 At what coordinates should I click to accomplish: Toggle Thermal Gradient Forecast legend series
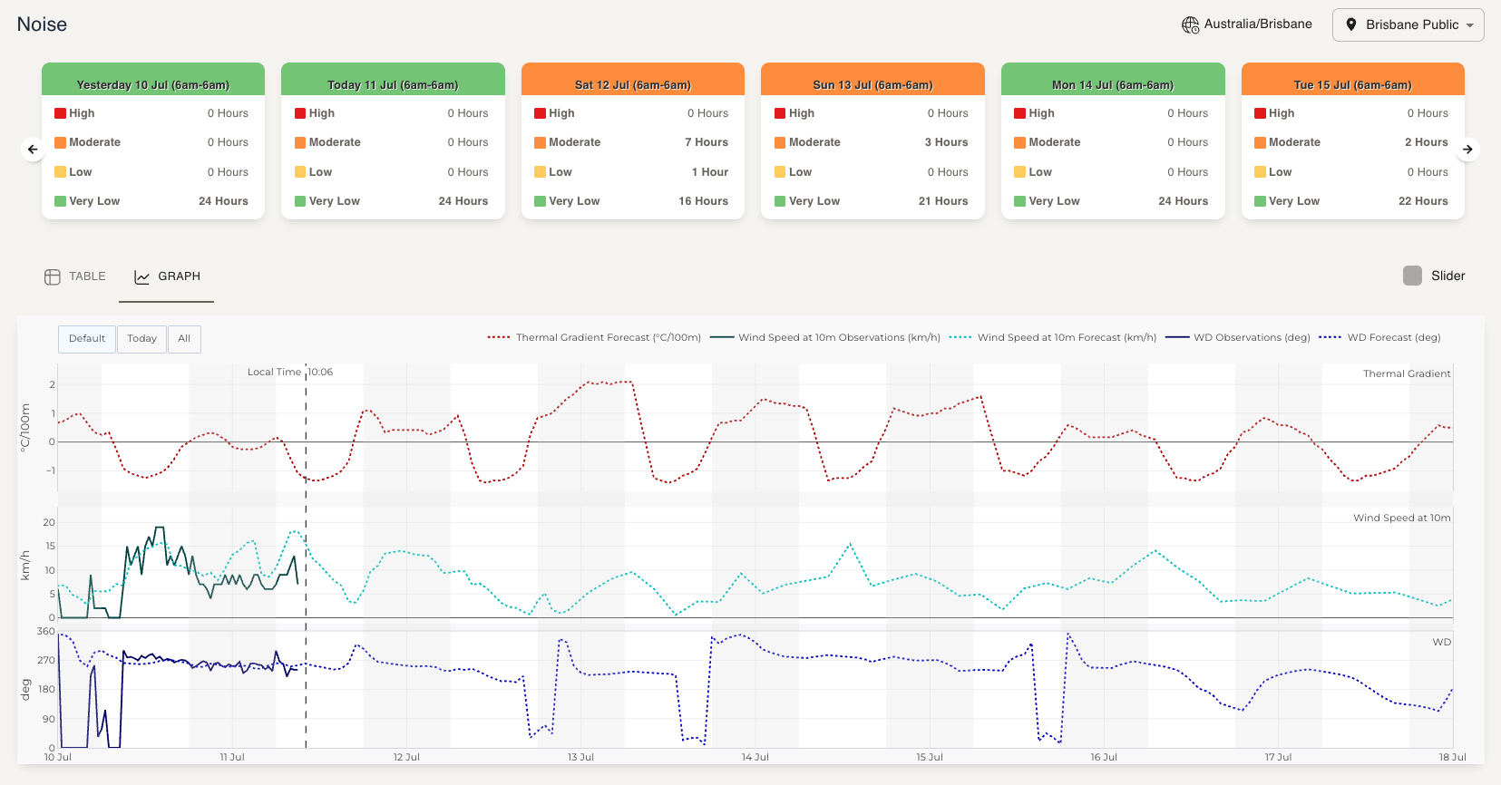pos(594,337)
